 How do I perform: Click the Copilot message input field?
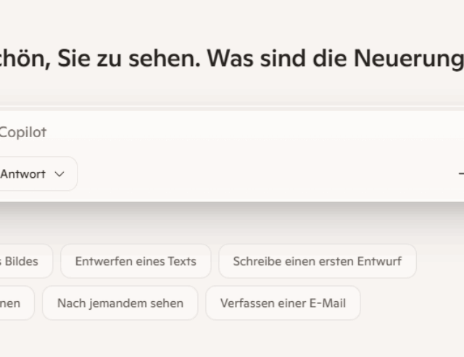(217, 132)
